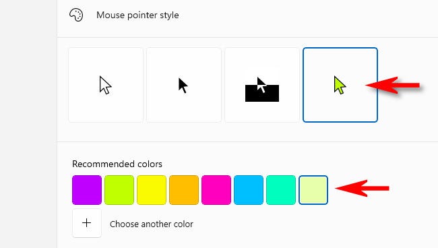Select the white mouse pointer style
This screenshot has width=438, height=248.
point(106,85)
